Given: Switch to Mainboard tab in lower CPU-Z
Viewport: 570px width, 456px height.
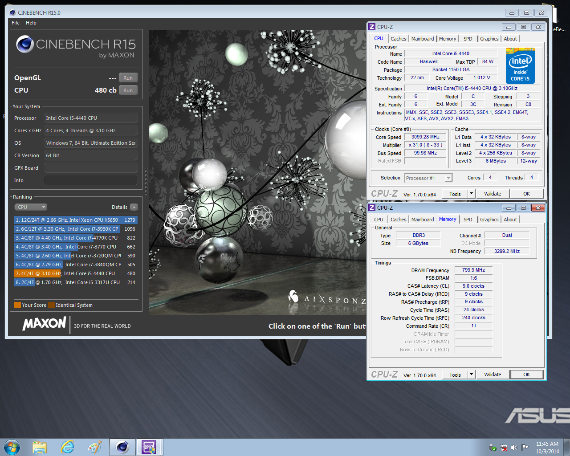Looking at the screenshot, I should 423,220.
